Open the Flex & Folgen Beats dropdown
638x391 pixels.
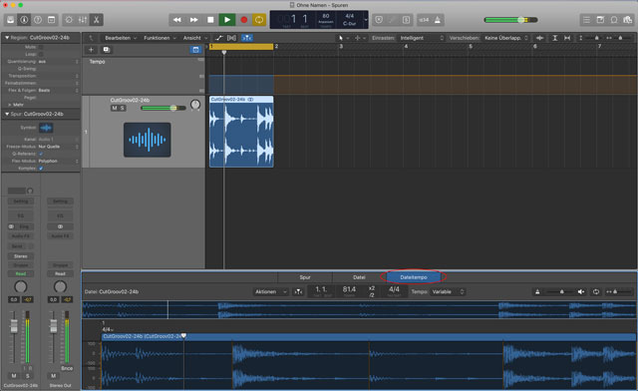(58, 90)
